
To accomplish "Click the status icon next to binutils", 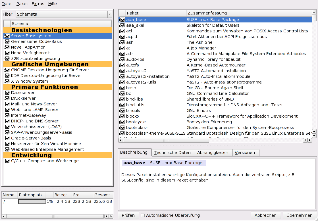I will [122, 110].
